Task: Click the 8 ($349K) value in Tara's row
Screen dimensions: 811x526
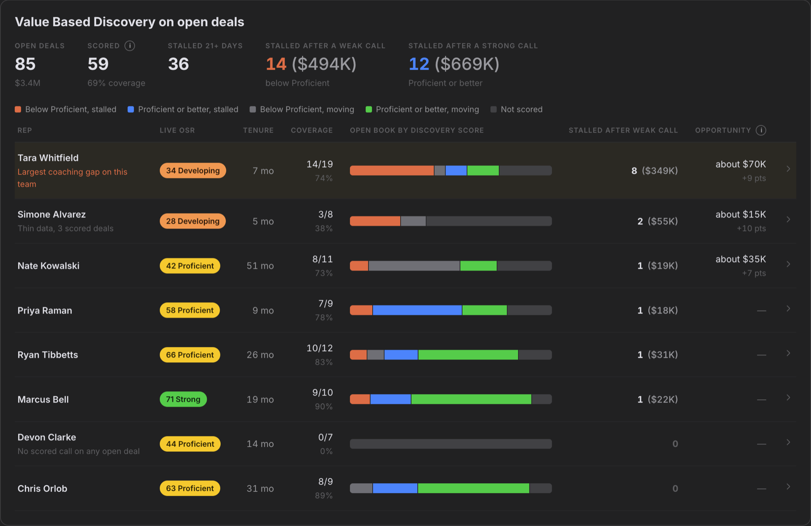Action: (x=655, y=171)
